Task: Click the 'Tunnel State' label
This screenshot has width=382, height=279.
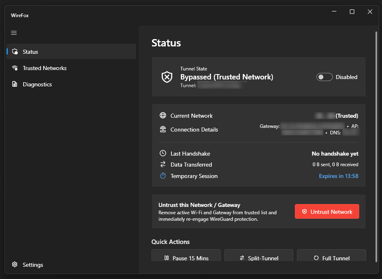Action: (194, 69)
